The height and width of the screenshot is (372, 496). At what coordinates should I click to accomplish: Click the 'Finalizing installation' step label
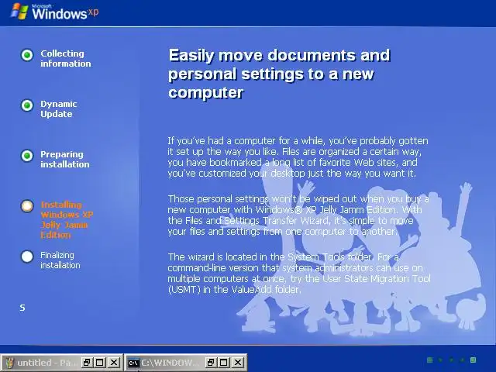60,260
